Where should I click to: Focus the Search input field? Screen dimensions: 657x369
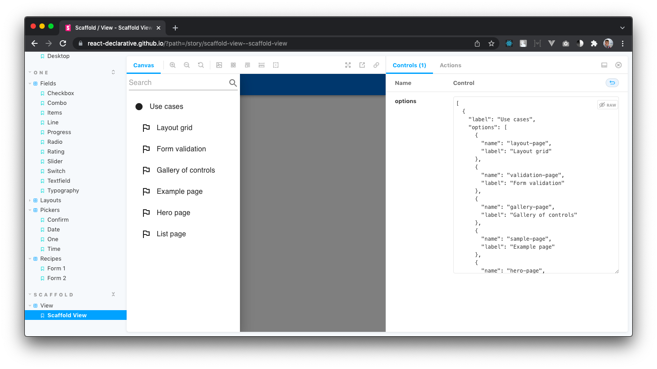[x=178, y=83]
